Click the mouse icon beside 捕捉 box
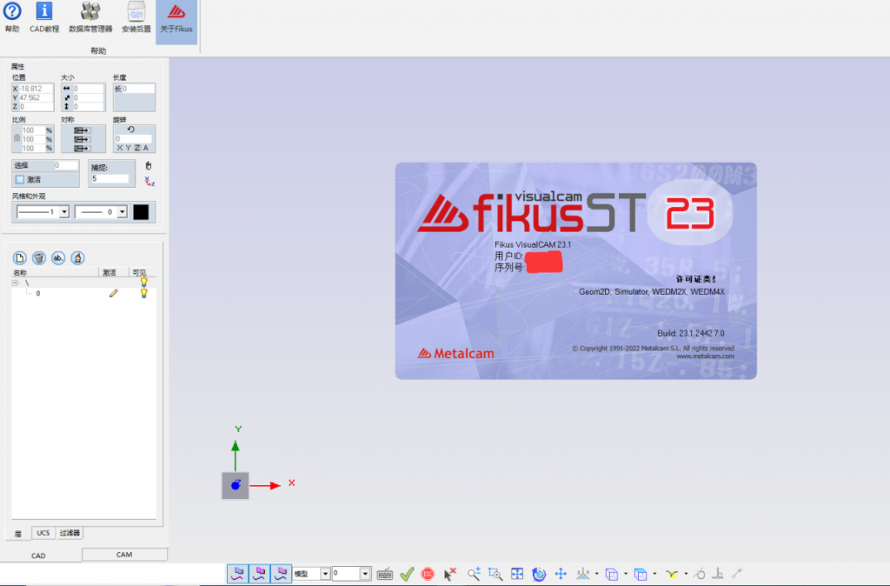This screenshot has width=890, height=586. coord(149,166)
